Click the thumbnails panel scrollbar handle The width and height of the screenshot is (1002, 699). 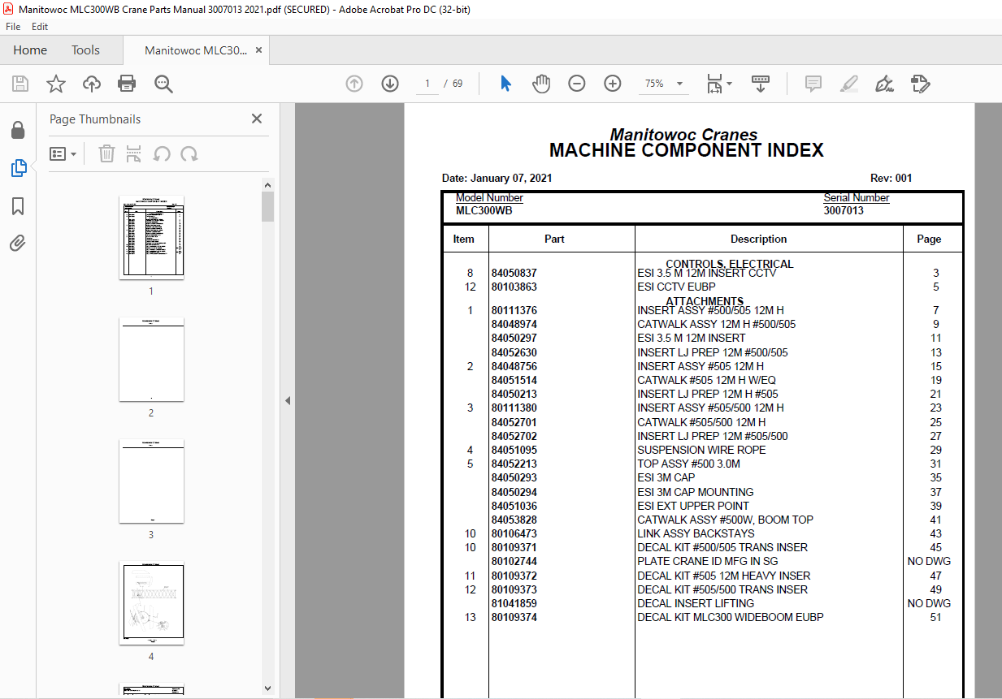[x=268, y=206]
